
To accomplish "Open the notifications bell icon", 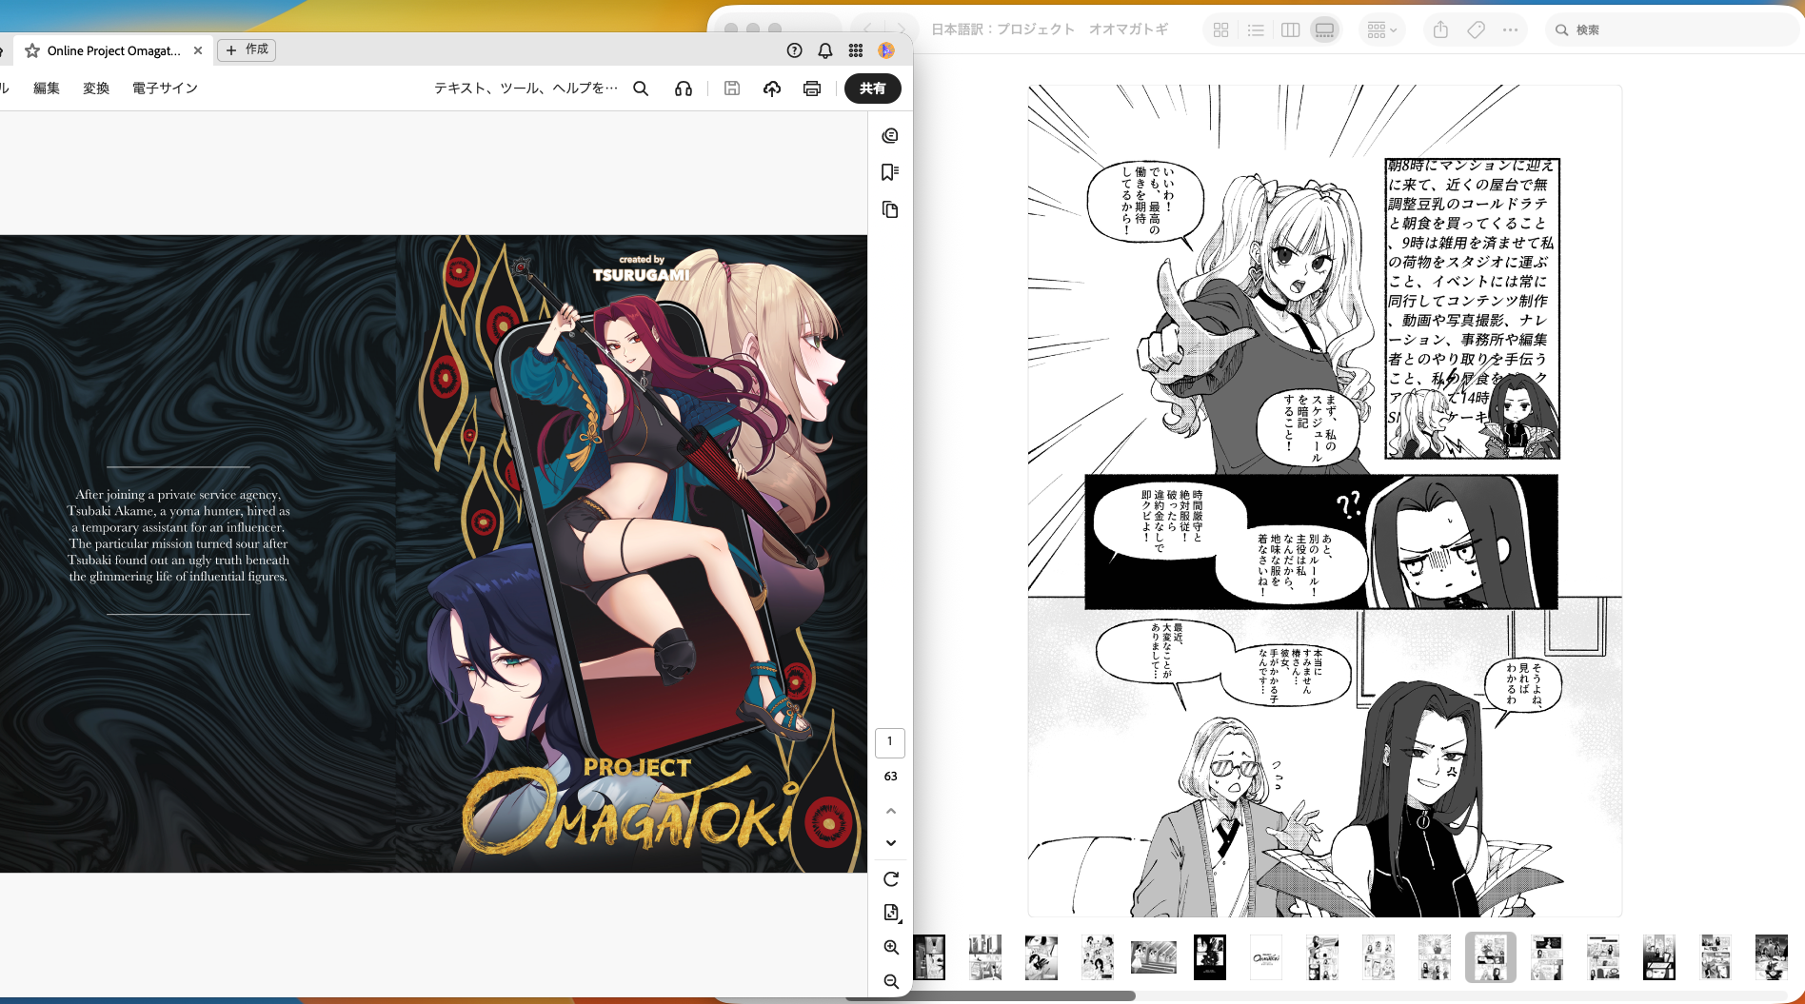I will coord(825,50).
